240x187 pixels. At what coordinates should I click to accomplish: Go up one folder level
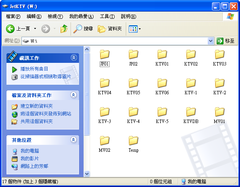click(64, 29)
